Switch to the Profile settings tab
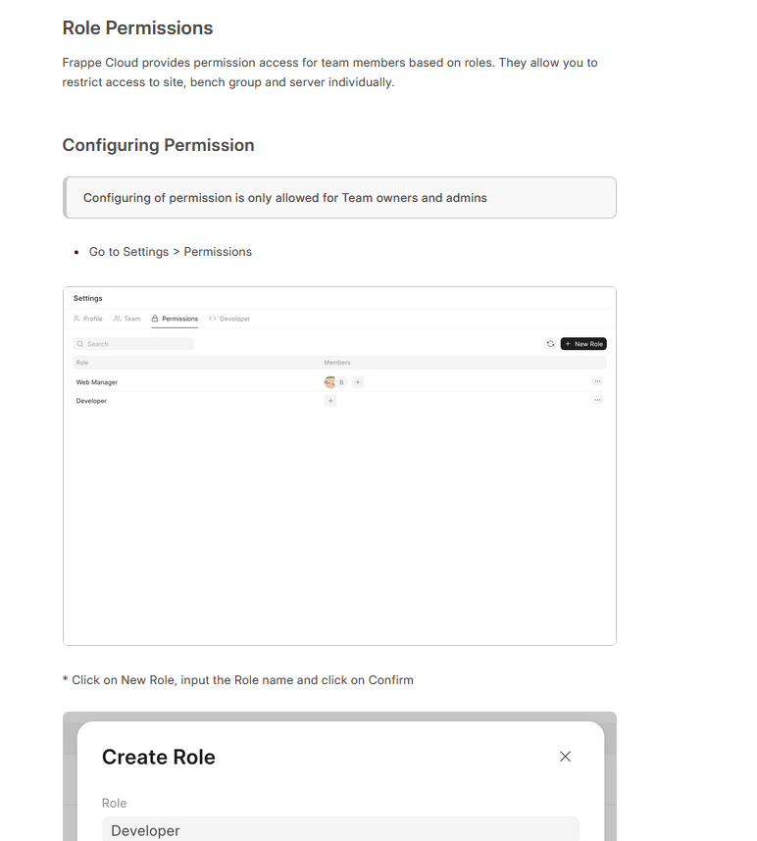757x841 pixels. click(88, 319)
